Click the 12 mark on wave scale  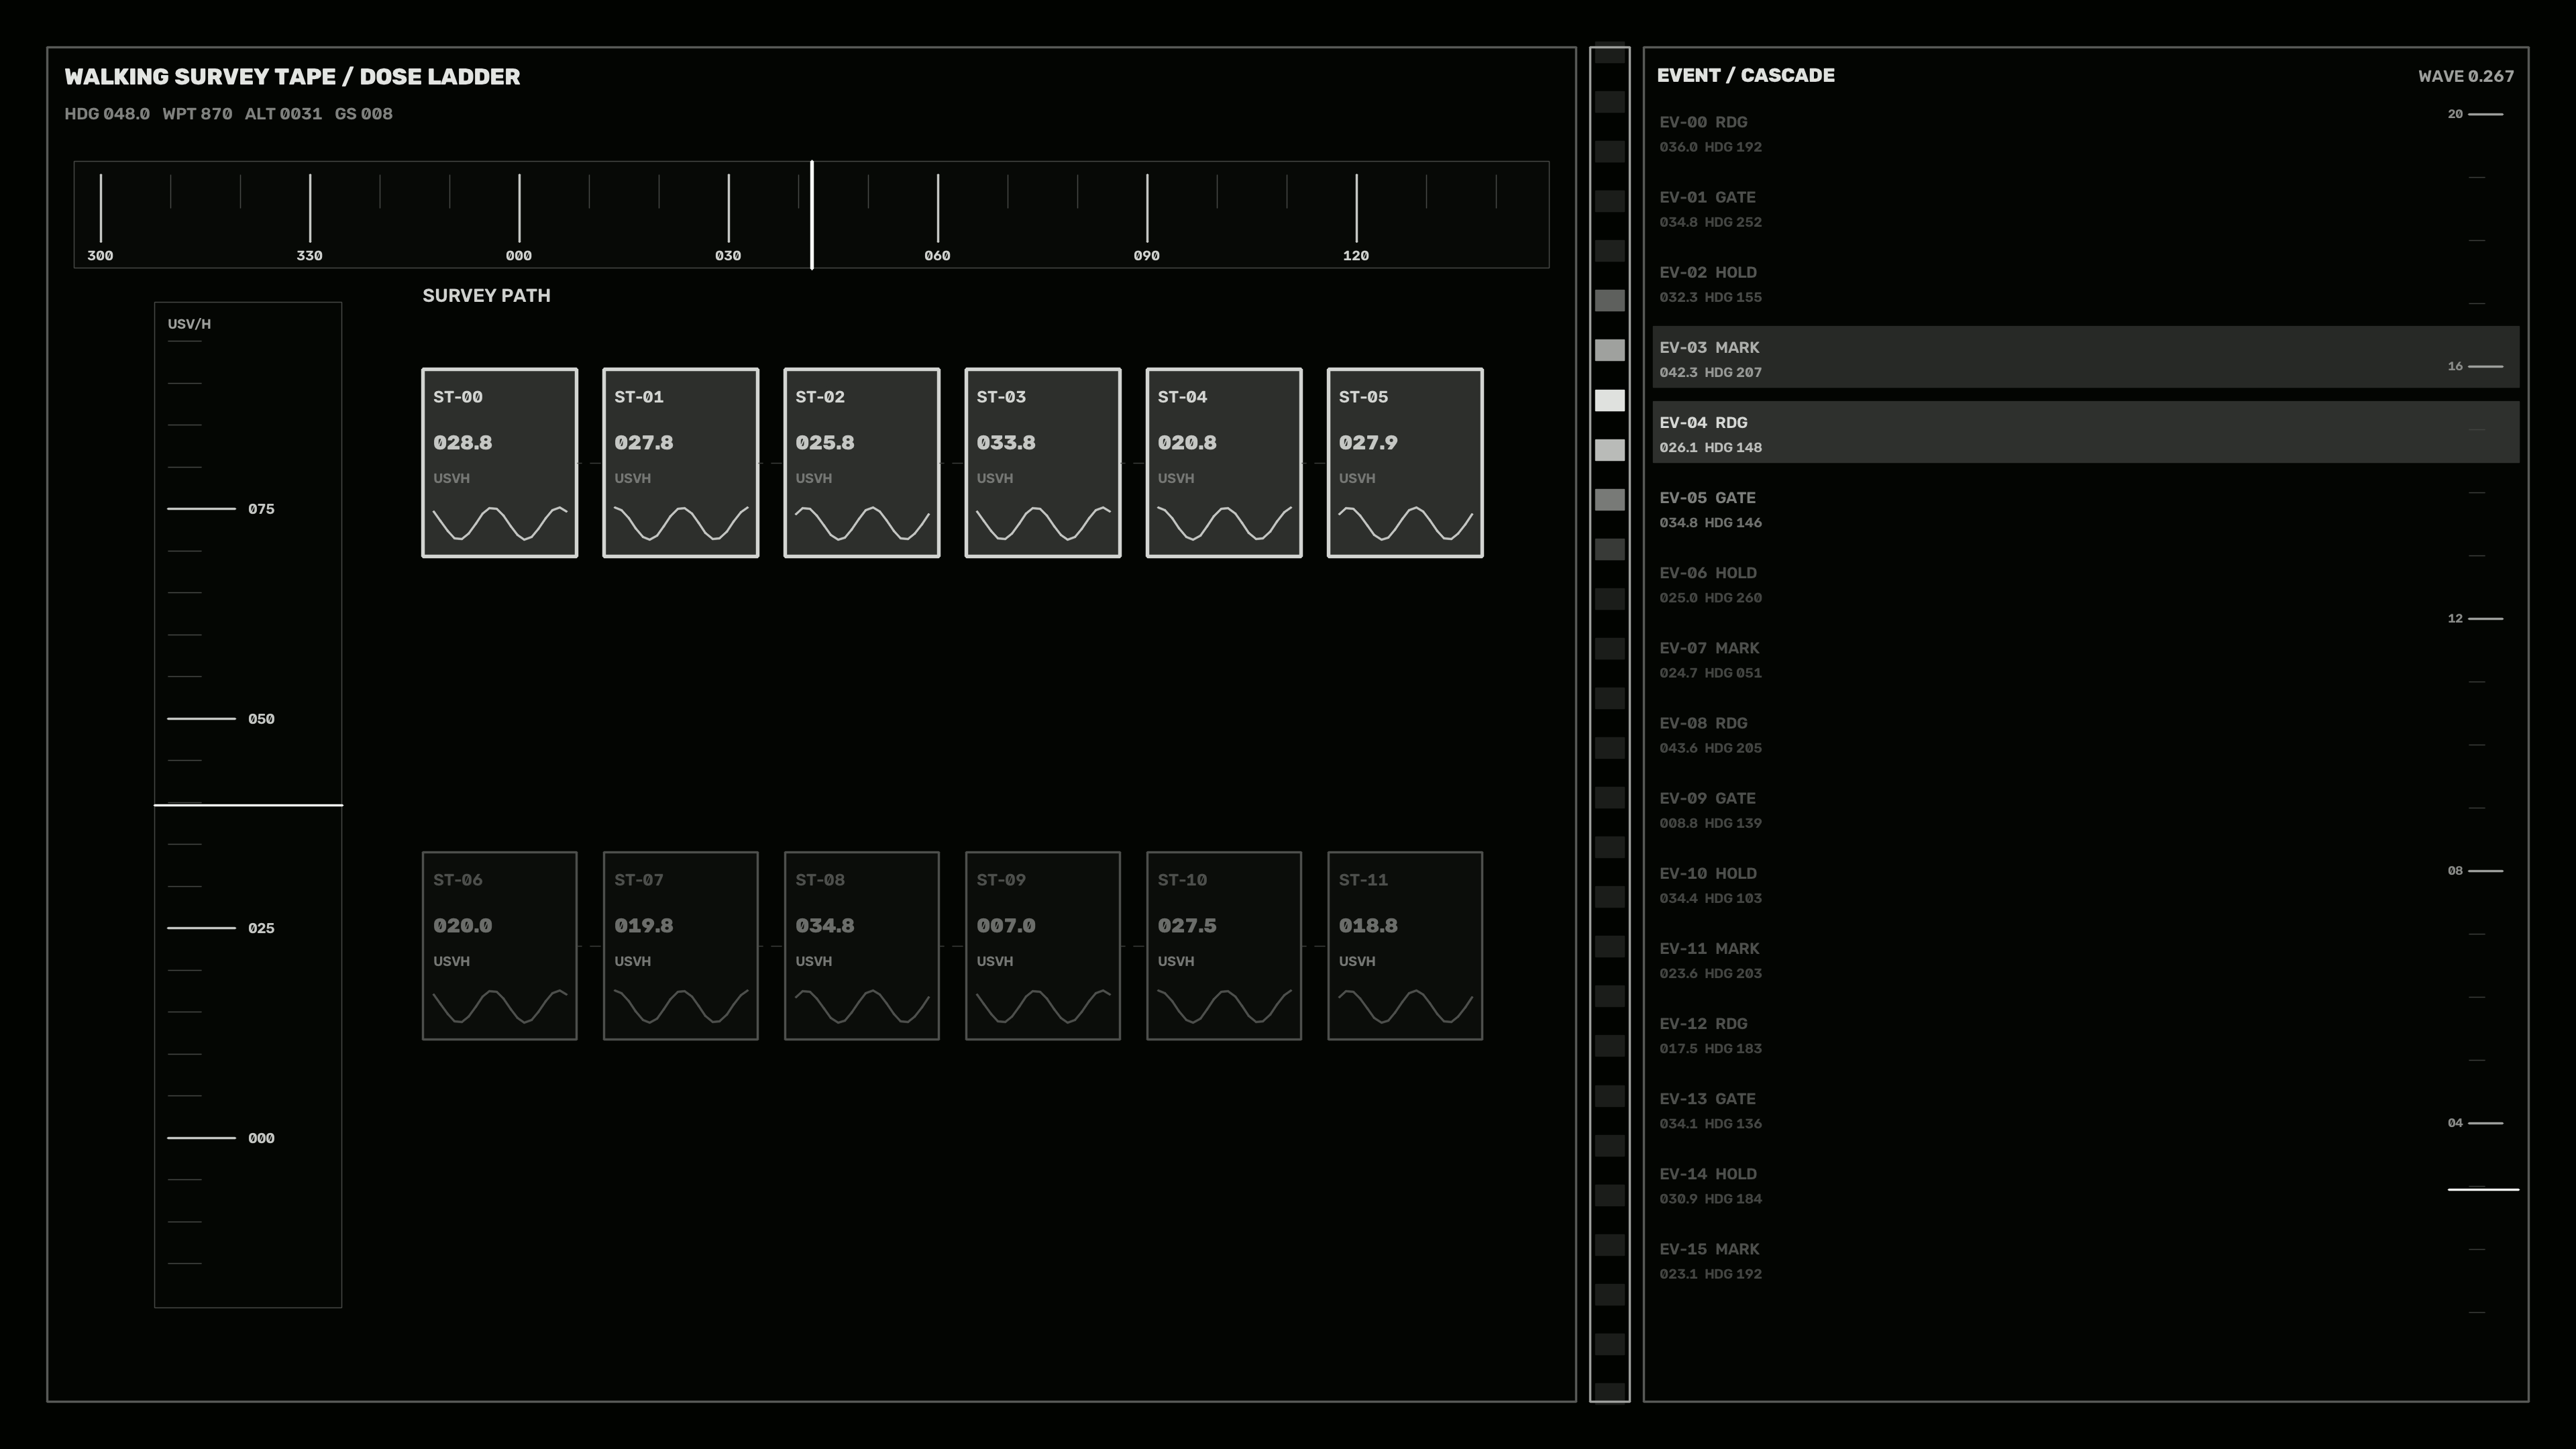2475,618
